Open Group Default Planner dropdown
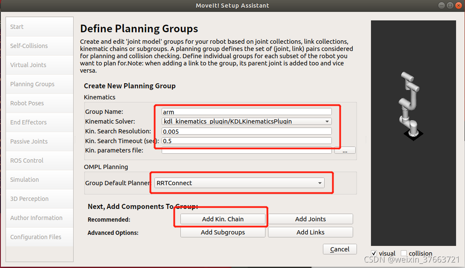 (x=240, y=183)
